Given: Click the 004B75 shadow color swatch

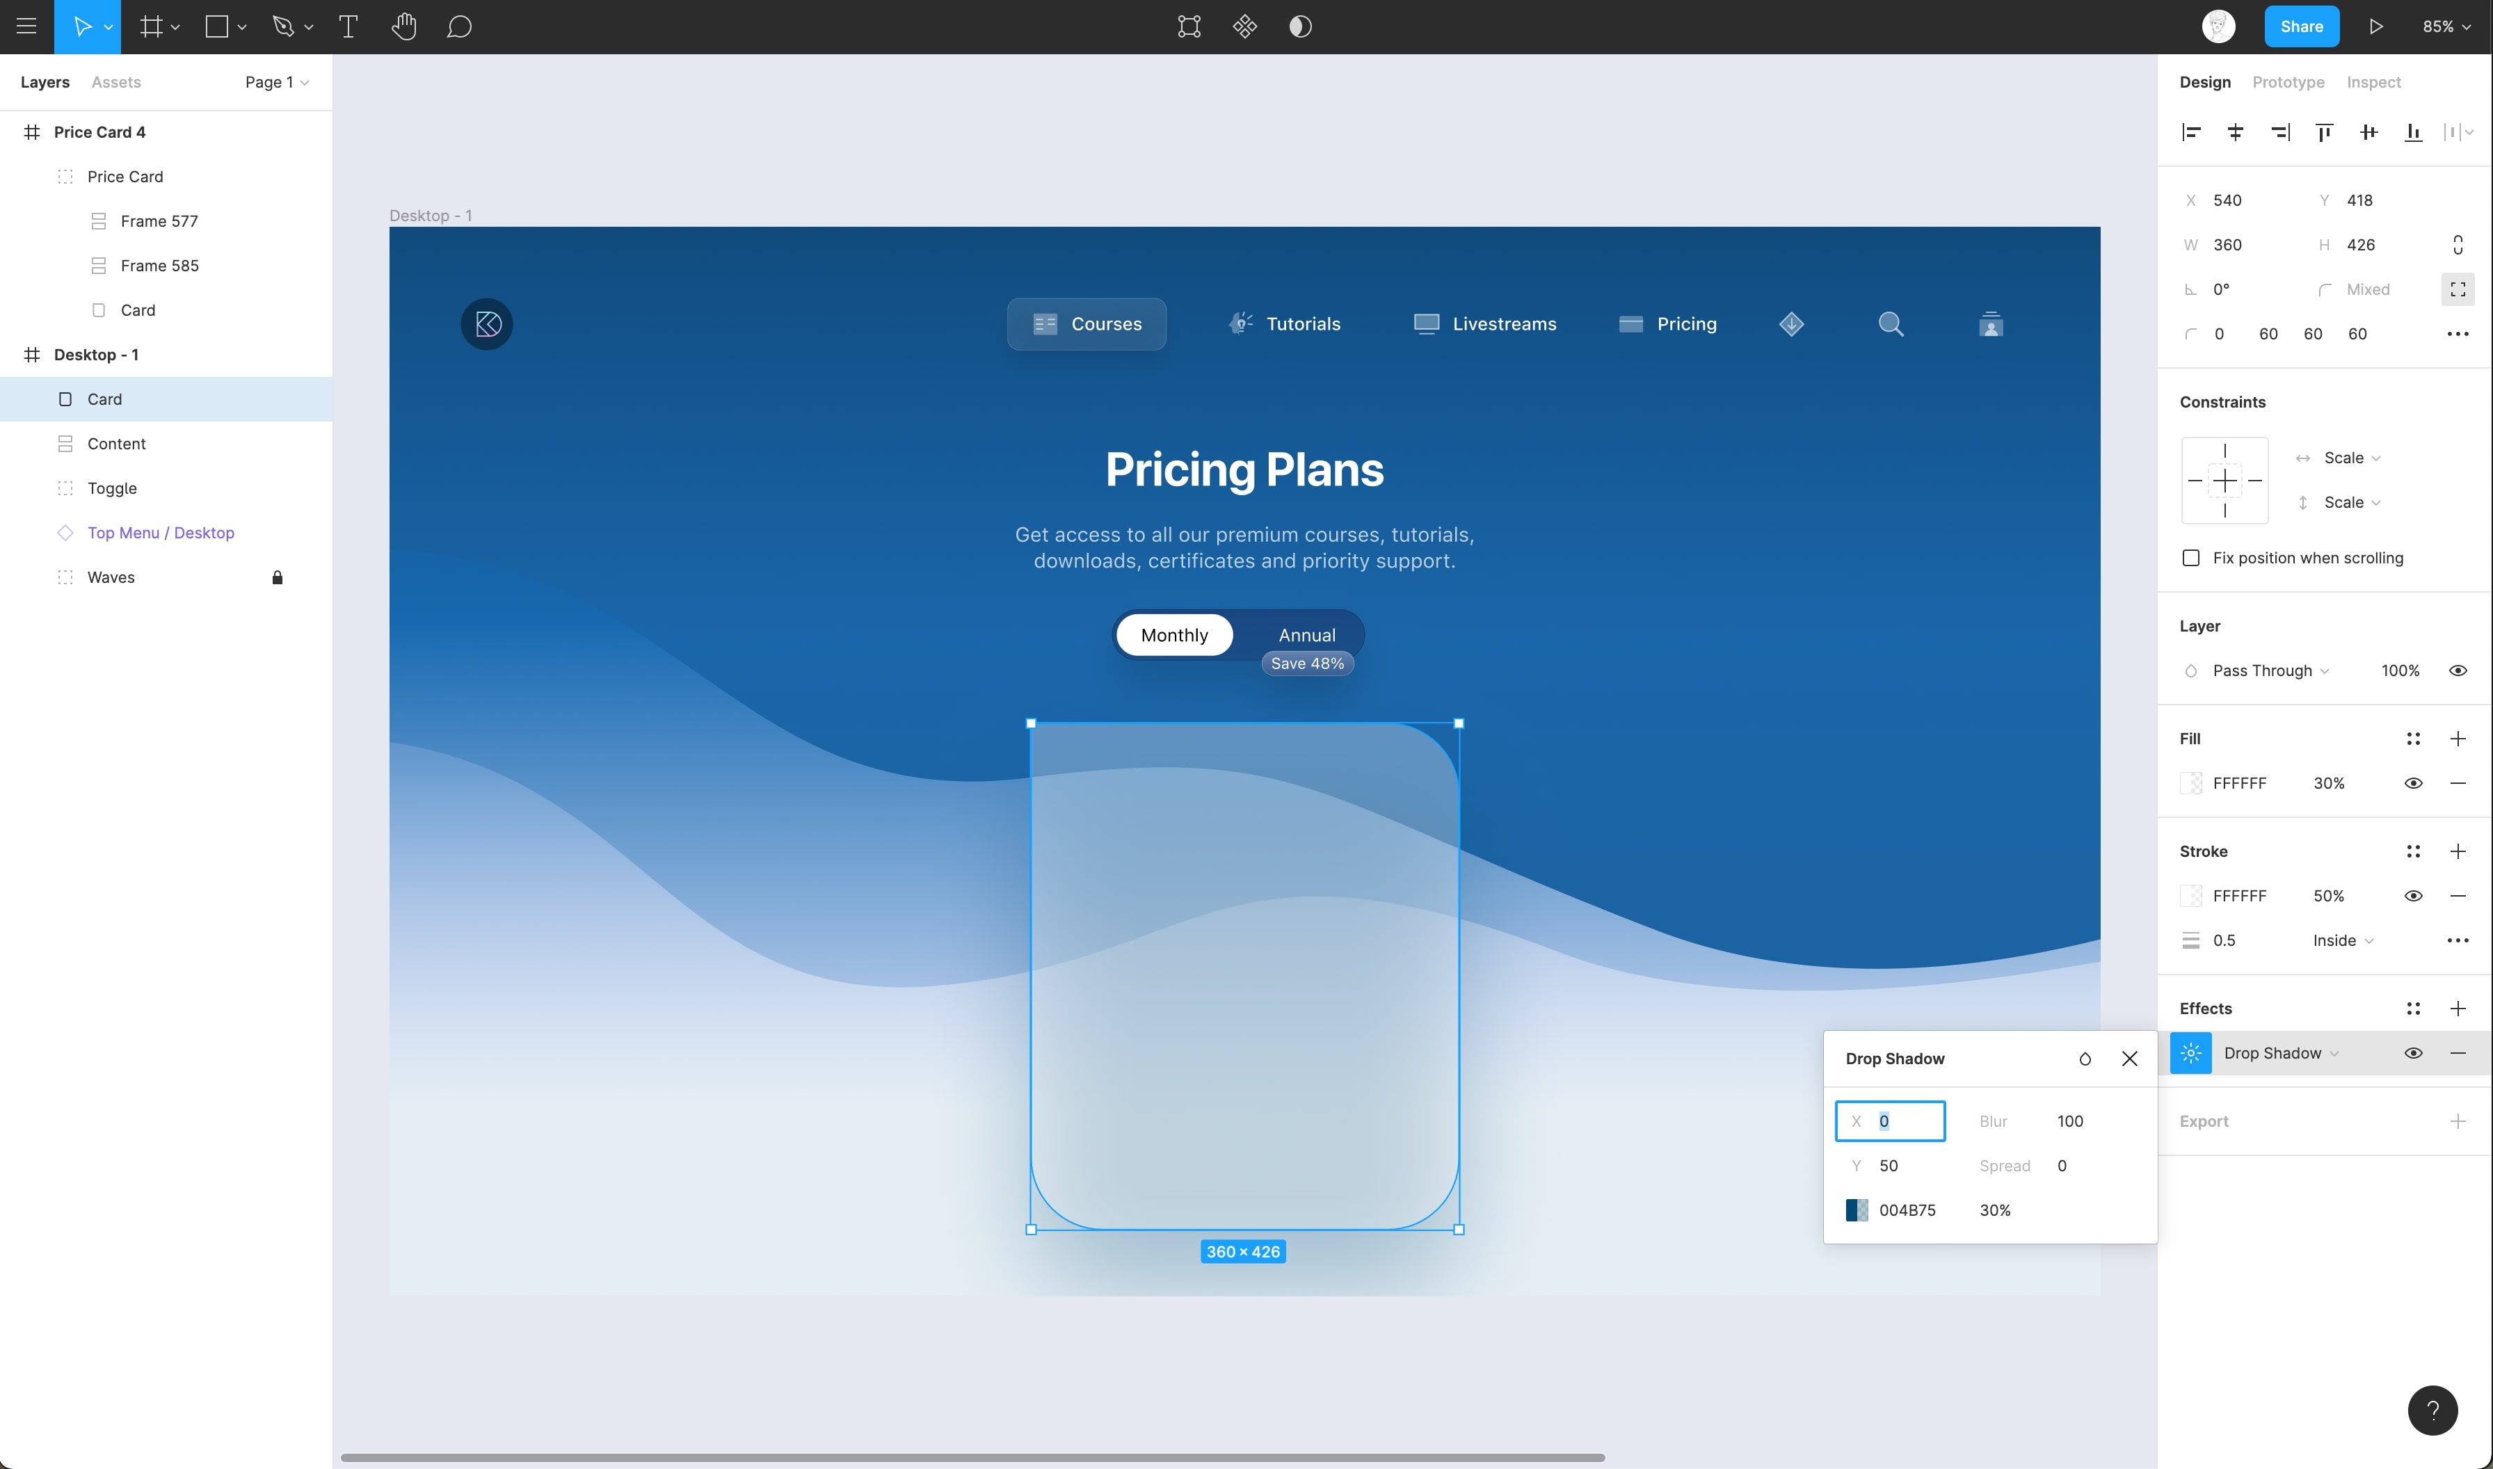Looking at the screenshot, I should (1857, 1210).
